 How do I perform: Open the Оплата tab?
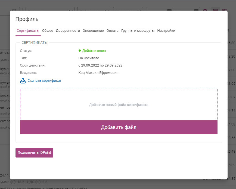[x=113, y=31]
